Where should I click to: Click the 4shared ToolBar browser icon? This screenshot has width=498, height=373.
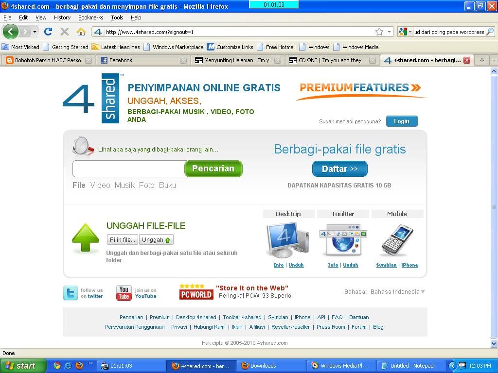pos(343,240)
